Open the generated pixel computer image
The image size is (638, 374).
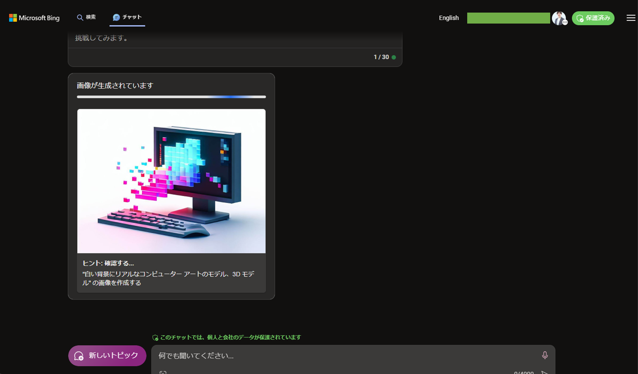(171, 181)
